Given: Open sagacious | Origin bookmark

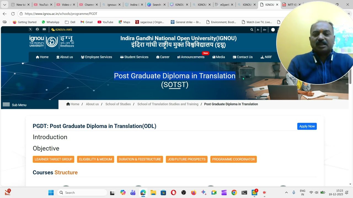Looking at the screenshot, I should point(150,22).
